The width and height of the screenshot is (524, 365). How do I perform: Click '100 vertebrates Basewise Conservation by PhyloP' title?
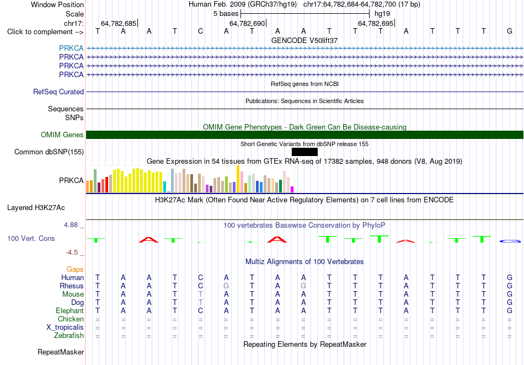point(304,226)
